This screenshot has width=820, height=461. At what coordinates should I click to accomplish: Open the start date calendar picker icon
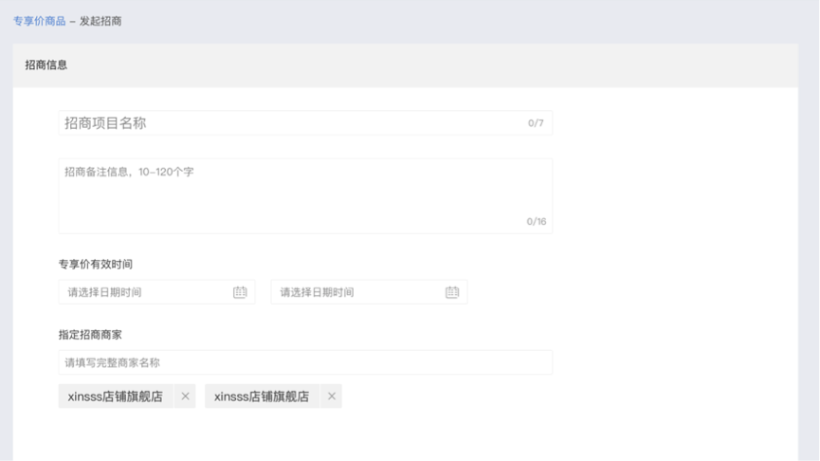click(240, 292)
